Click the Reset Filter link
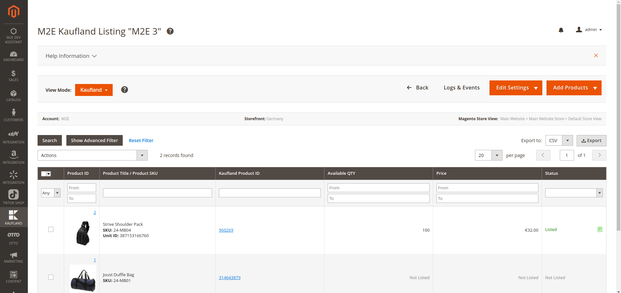This screenshot has width=621, height=293. pos(141,141)
